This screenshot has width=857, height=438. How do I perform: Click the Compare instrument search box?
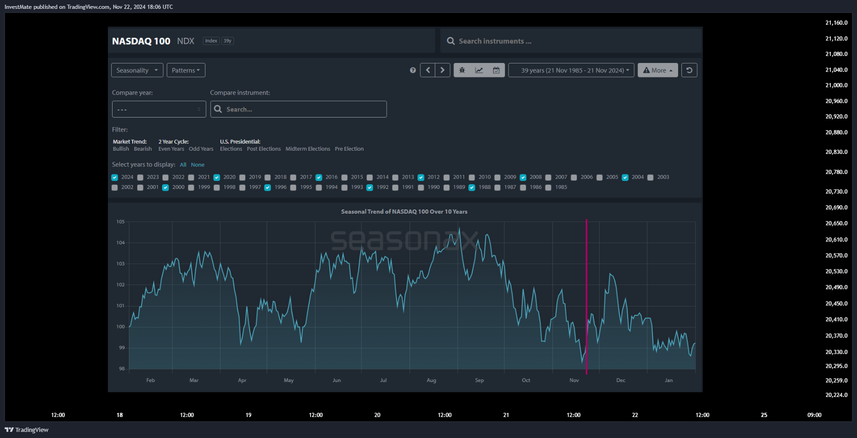click(298, 109)
